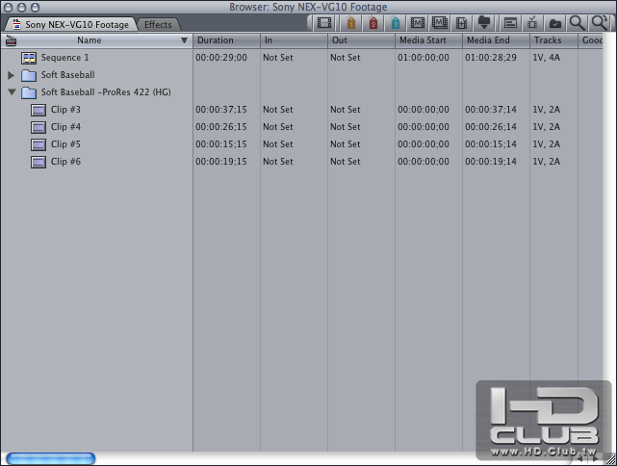Click the Duration column header

click(226, 40)
